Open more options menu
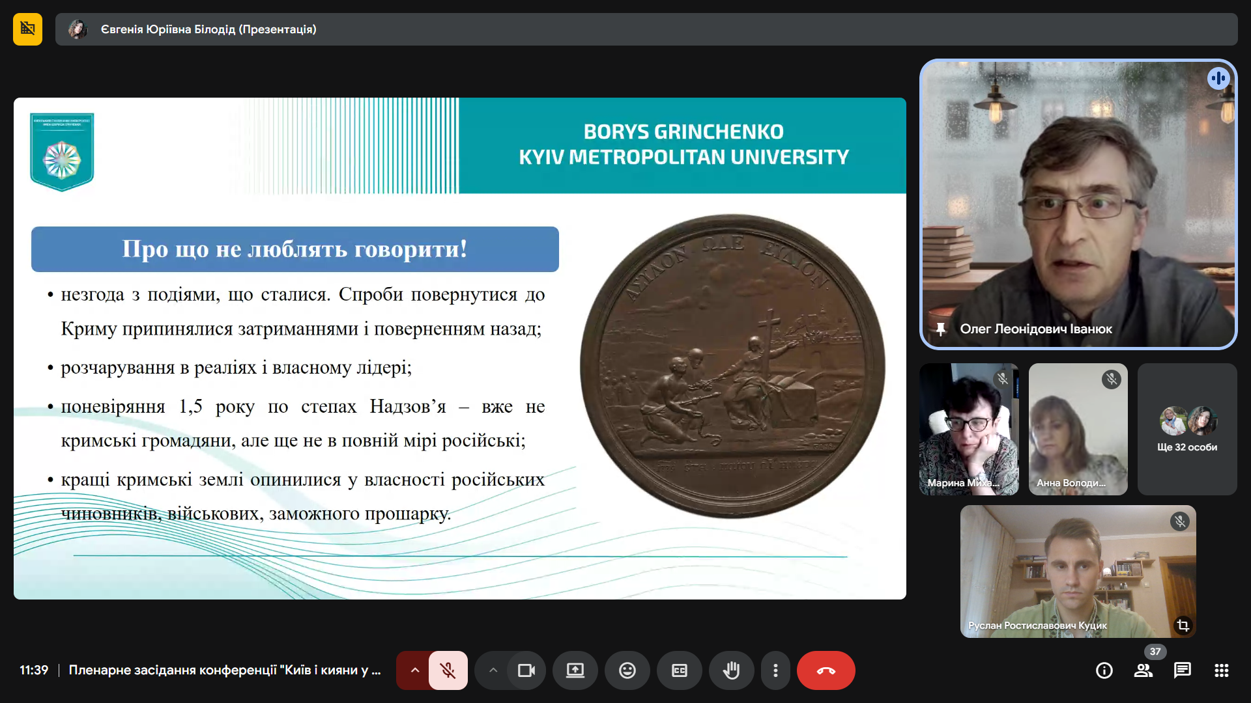 point(775,670)
